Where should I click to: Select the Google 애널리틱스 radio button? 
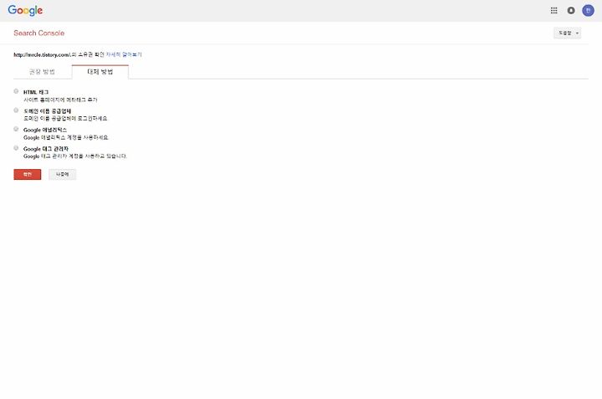(16, 129)
